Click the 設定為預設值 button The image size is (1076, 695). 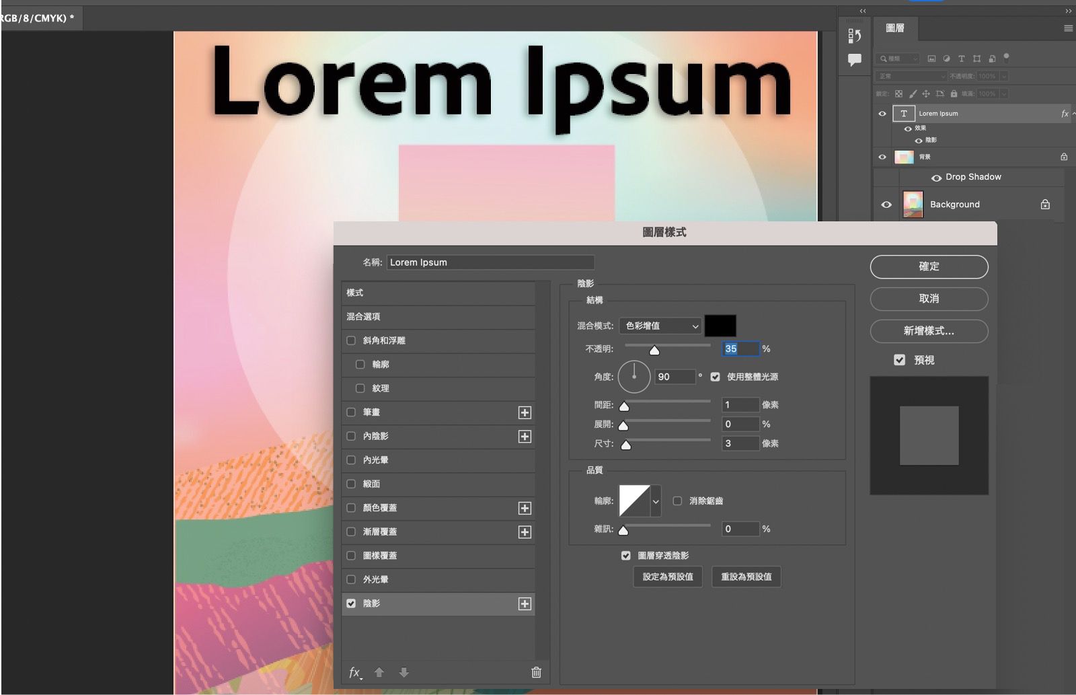(x=668, y=577)
